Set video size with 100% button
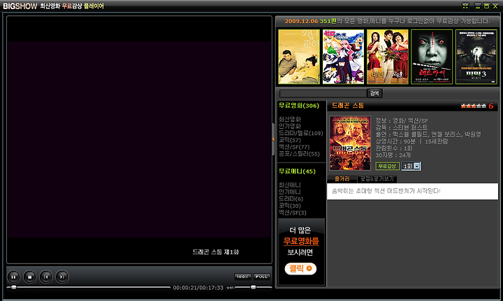The width and height of the screenshot is (503, 301). pos(242,277)
